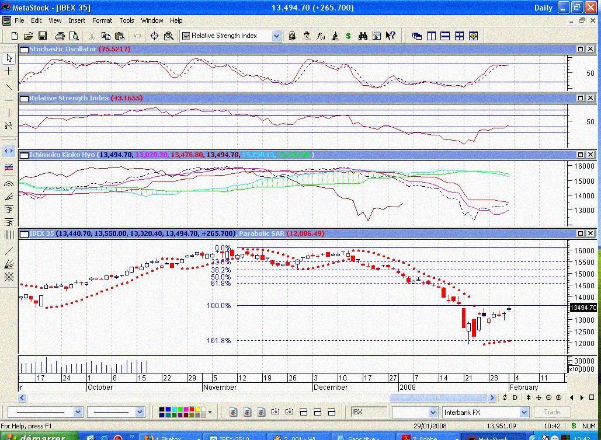The width and height of the screenshot is (601, 440).
Task: Open the Interbank FX broker dropdown
Action: 523,413
